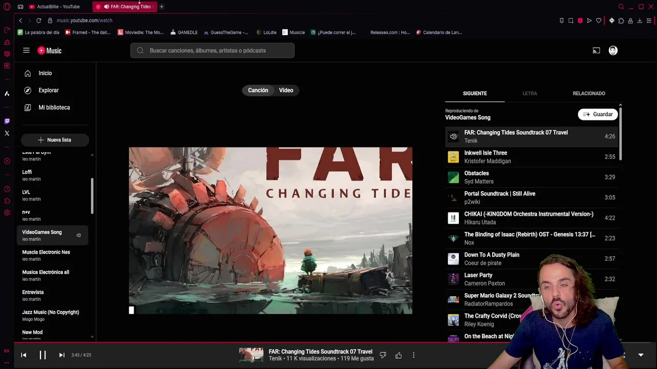Open Twitch in the Opera sidebar

click(7, 121)
